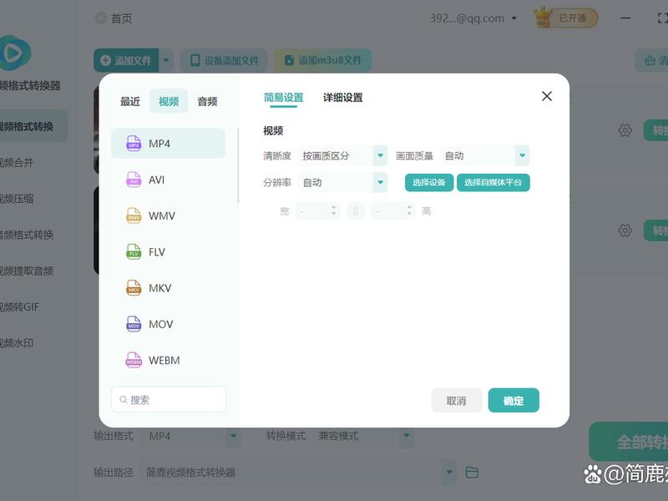Click the 设备添加文件 button

click(224, 60)
